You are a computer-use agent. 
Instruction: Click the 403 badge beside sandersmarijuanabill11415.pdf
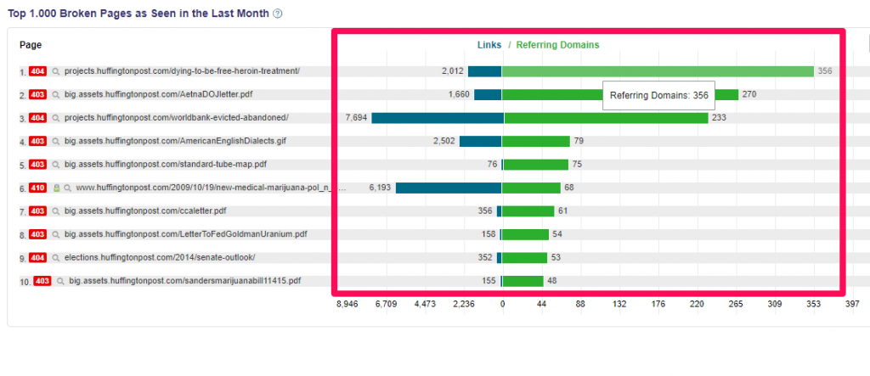42,281
